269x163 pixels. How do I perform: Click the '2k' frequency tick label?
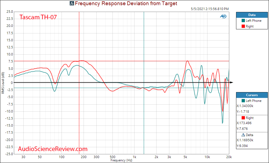(x=156, y=157)
